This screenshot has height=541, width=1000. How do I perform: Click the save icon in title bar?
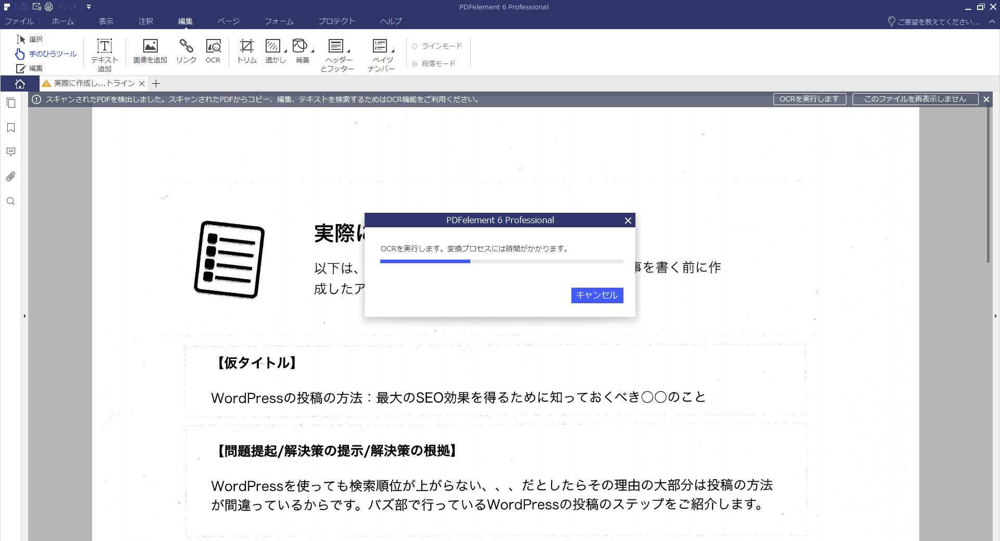point(24,7)
